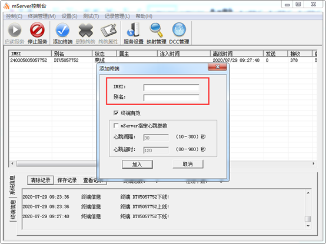Click the 2020/07/29 09:27:40 offline time cell
Viewport: 326px width, 244px height.
(x=236, y=60)
